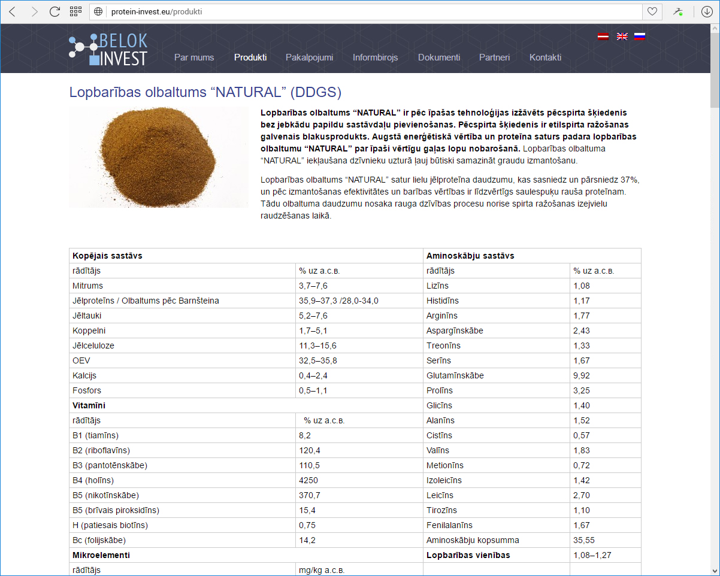Go back to the previous page
Viewport: 720px width, 576px height.
[x=13, y=11]
